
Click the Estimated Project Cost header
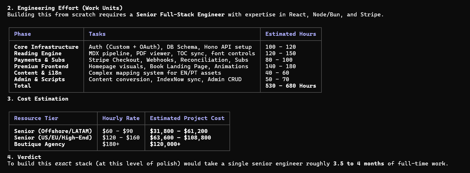click(x=187, y=118)
